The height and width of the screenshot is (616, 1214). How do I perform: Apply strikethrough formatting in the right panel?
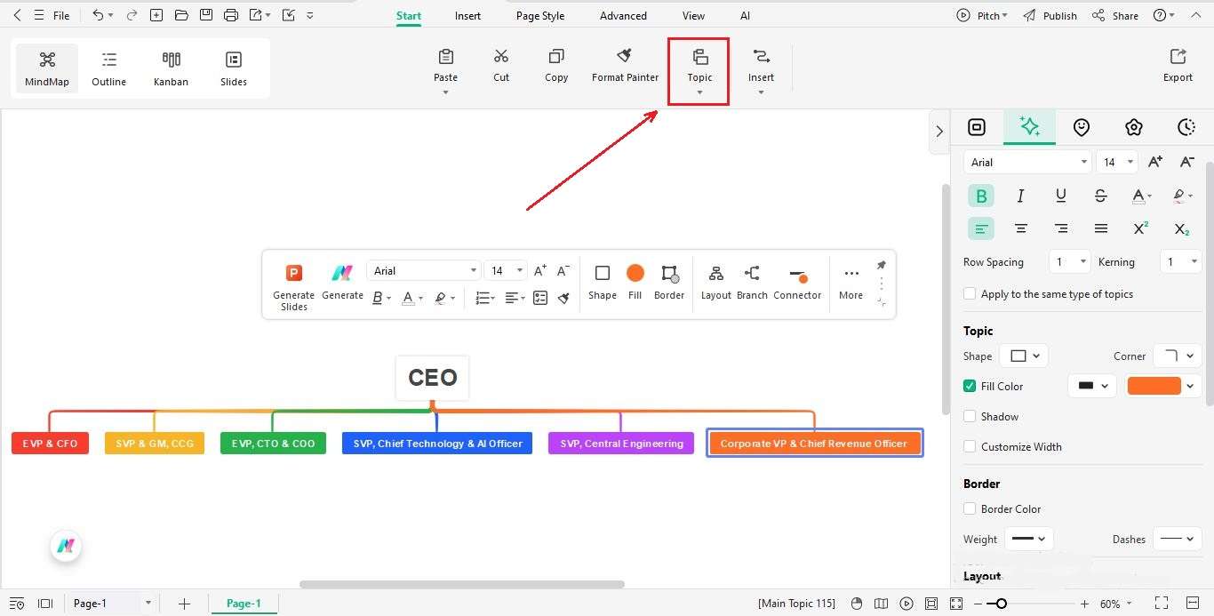point(1100,196)
